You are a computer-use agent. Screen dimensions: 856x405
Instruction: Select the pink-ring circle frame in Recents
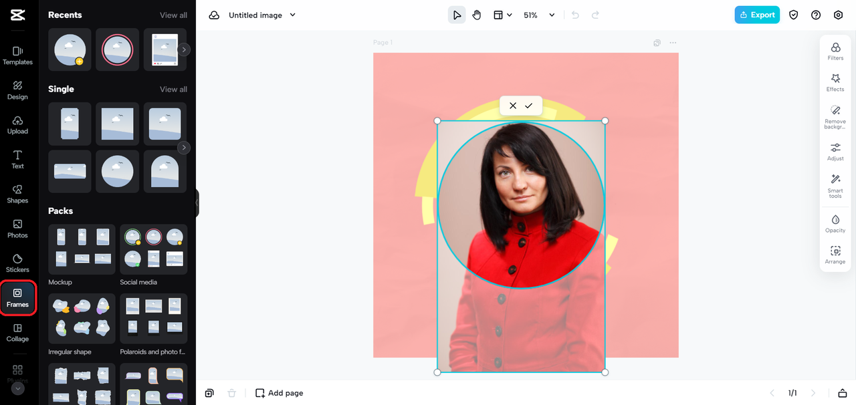[x=117, y=49]
